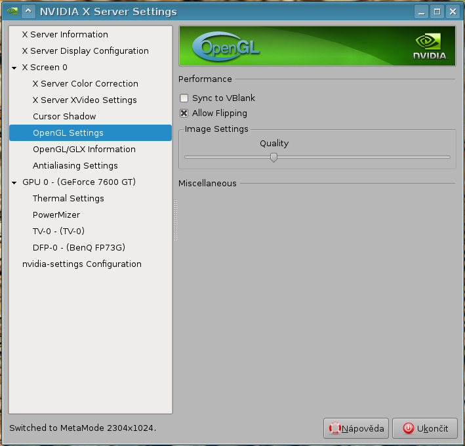Collapse the GPU 0 GeForce 7600 GT node
465x446 pixels.
(x=14, y=183)
